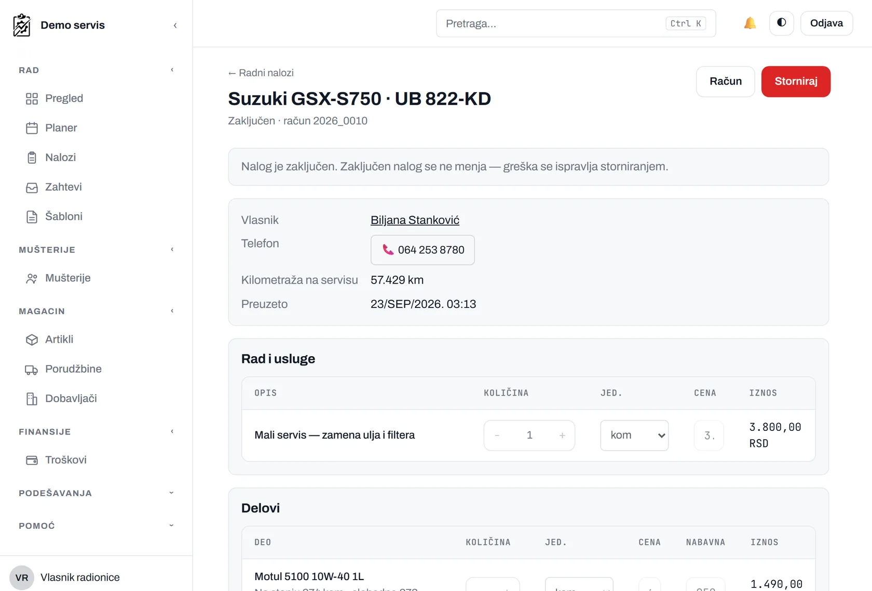Click the Artikli box icon
The height and width of the screenshot is (591, 872).
[x=32, y=340]
